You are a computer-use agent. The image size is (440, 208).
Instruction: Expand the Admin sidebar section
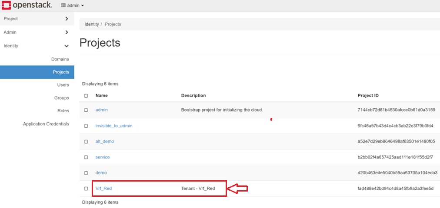click(x=37, y=32)
